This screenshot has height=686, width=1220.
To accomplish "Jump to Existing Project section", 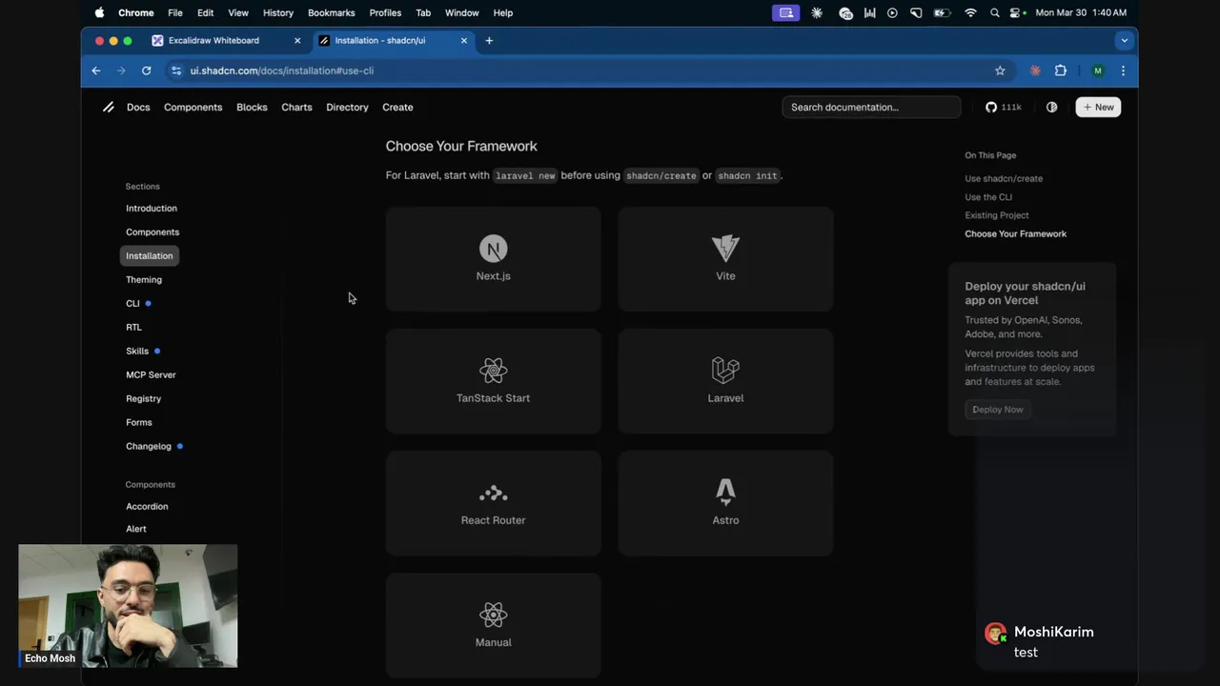I will tap(997, 215).
